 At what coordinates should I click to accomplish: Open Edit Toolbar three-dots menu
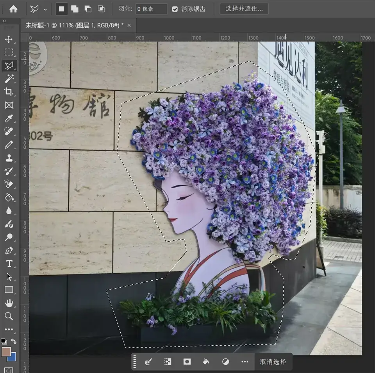coord(9,330)
